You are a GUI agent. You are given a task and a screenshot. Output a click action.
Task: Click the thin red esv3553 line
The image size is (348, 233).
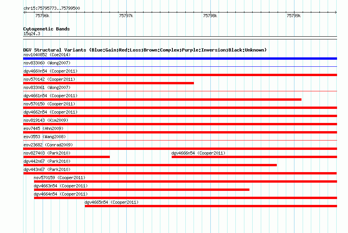coord(180,140)
